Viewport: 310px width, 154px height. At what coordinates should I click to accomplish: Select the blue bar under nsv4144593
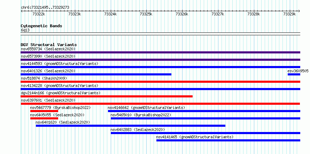(160, 67)
